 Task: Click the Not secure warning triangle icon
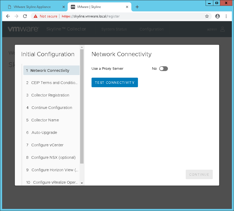coord(36,16)
